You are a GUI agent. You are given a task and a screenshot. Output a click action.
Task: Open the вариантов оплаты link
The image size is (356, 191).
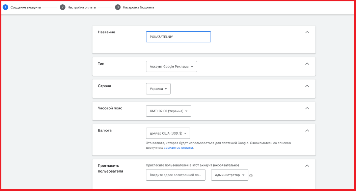(178, 148)
